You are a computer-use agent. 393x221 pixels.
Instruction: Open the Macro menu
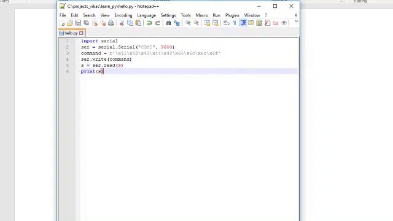pyautogui.click(x=201, y=15)
